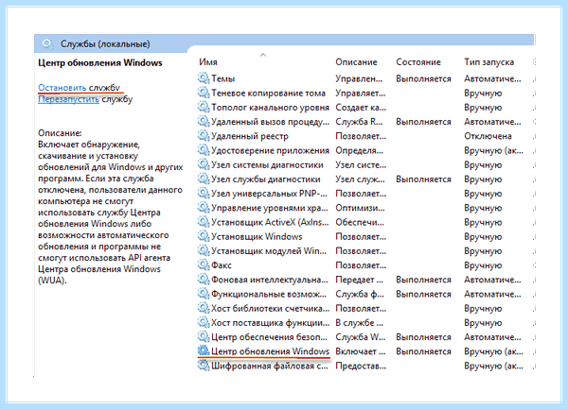568x409 pixels.
Task: Click Выполняется status of Центр обновления Windows
Action: point(423,351)
